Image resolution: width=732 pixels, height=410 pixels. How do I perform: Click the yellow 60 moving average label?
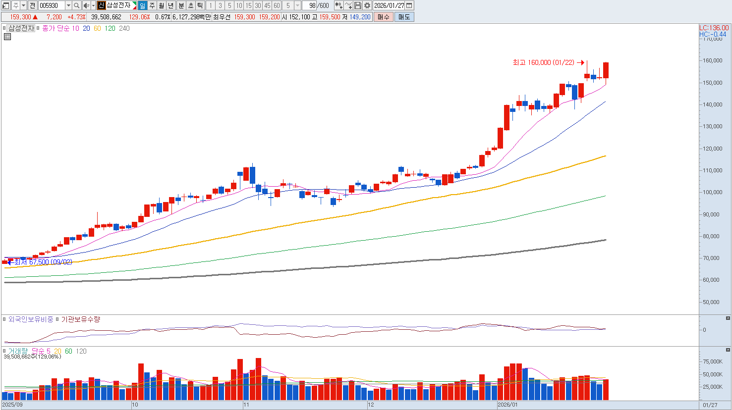(x=97, y=28)
